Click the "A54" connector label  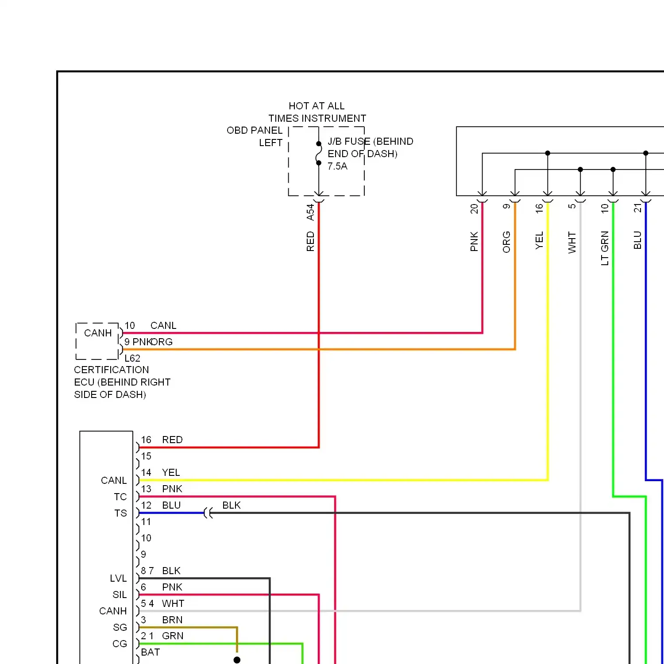point(310,212)
